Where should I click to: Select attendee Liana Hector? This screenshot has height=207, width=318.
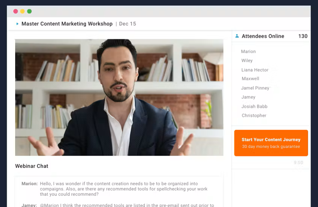255,70
